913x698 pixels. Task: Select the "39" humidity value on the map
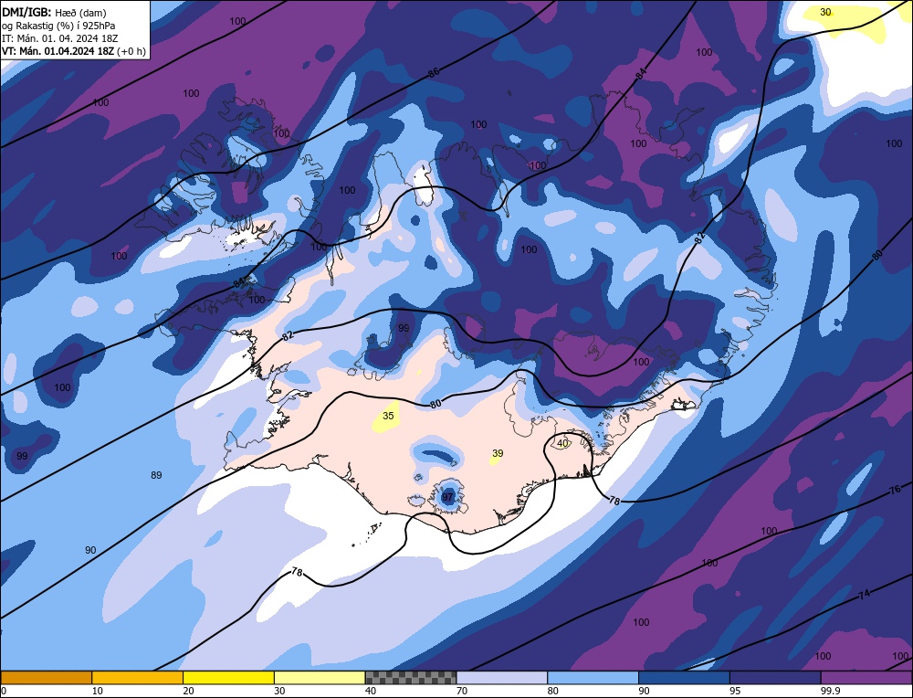click(498, 453)
